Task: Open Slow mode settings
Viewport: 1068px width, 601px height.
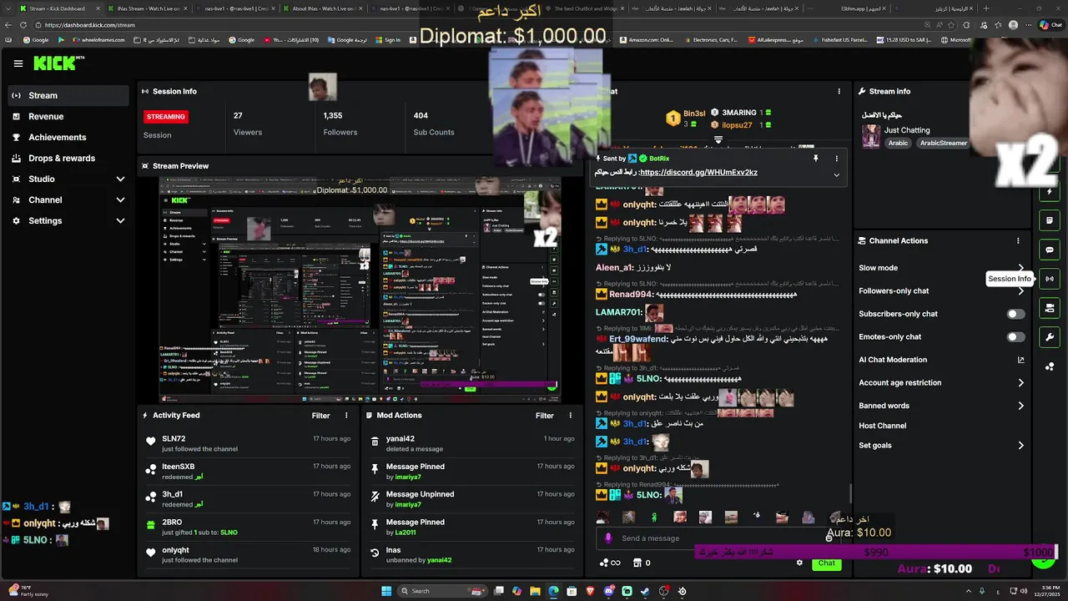Action: (x=940, y=268)
